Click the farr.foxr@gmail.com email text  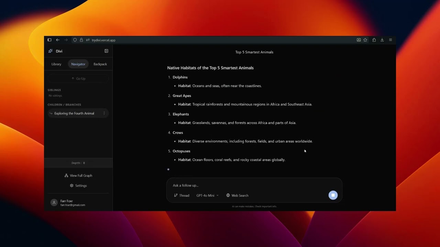(73, 205)
